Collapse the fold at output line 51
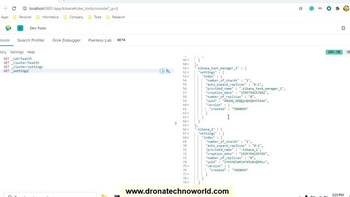This screenshot has width=350, height=197. 188,68
